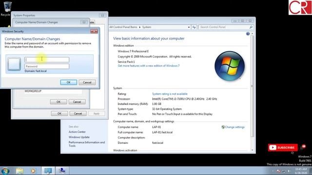
Task: Click the network icon in system tray
Action: pyautogui.click(x=284, y=171)
